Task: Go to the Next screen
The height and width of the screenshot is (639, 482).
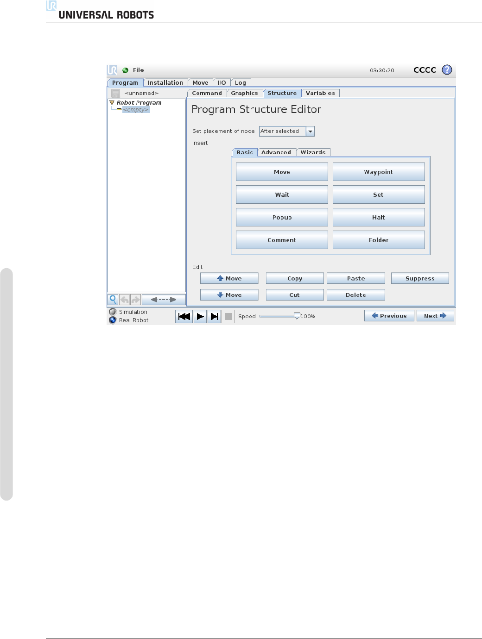Action: pyautogui.click(x=435, y=316)
